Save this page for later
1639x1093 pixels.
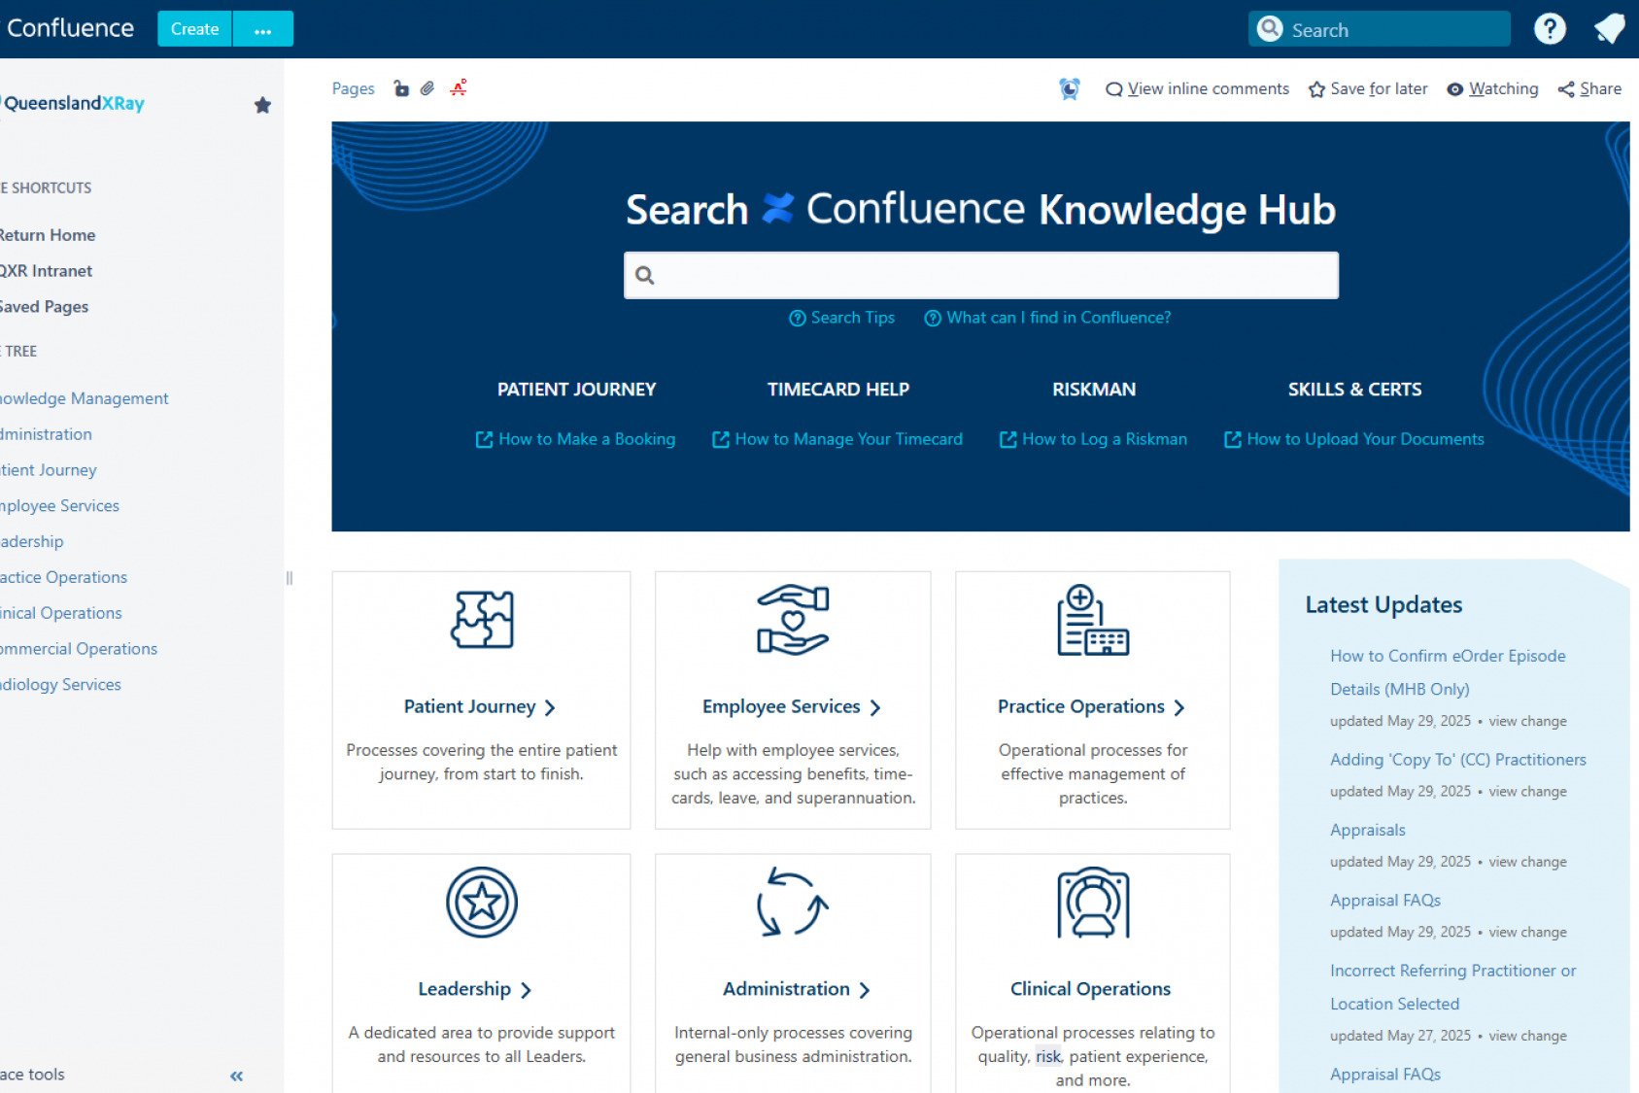[1368, 88]
